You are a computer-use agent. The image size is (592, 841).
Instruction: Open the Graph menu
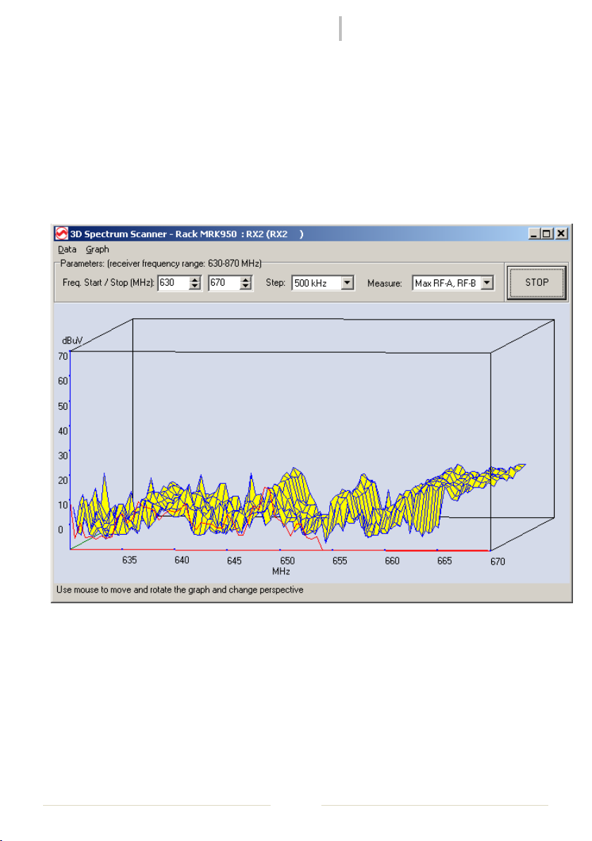click(97, 249)
